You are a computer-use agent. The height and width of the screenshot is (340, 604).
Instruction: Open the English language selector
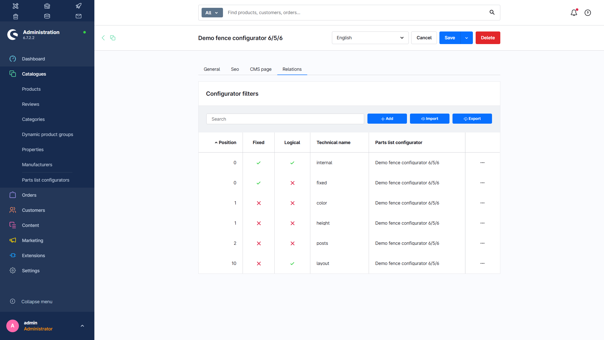(370, 38)
